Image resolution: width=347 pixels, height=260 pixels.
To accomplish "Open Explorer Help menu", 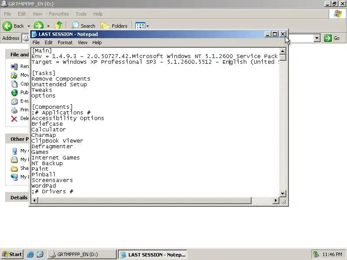I will tap(98, 14).
